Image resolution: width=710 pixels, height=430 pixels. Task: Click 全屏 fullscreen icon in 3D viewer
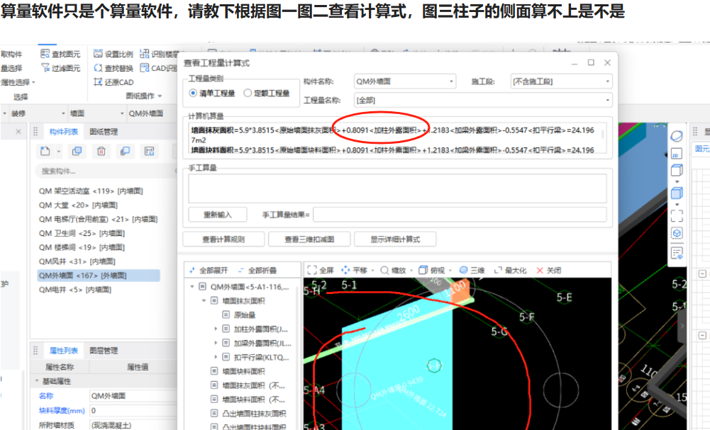point(311,270)
